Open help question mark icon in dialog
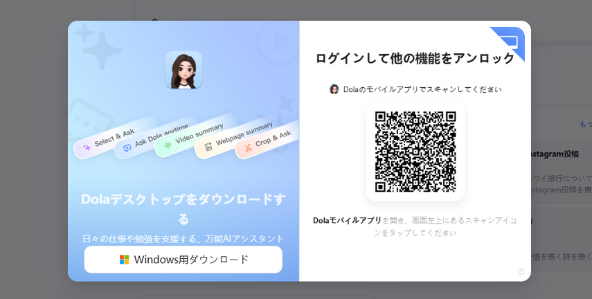Image resolution: width=592 pixels, height=299 pixels. click(521, 271)
